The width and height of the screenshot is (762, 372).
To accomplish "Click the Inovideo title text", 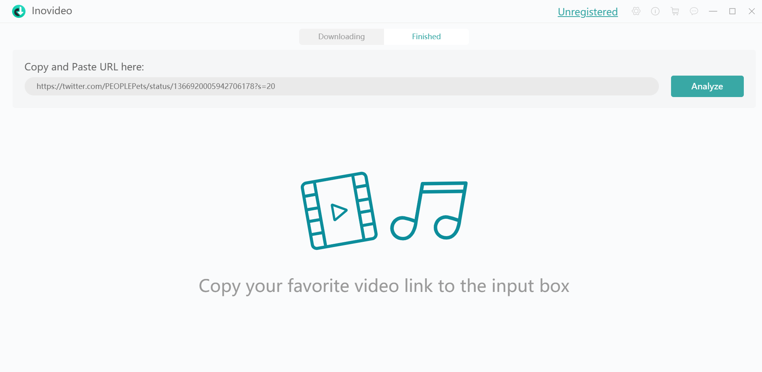I will click(x=52, y=11).
